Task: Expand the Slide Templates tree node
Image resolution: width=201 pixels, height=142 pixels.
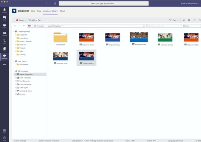Action: tap(15, 78)
